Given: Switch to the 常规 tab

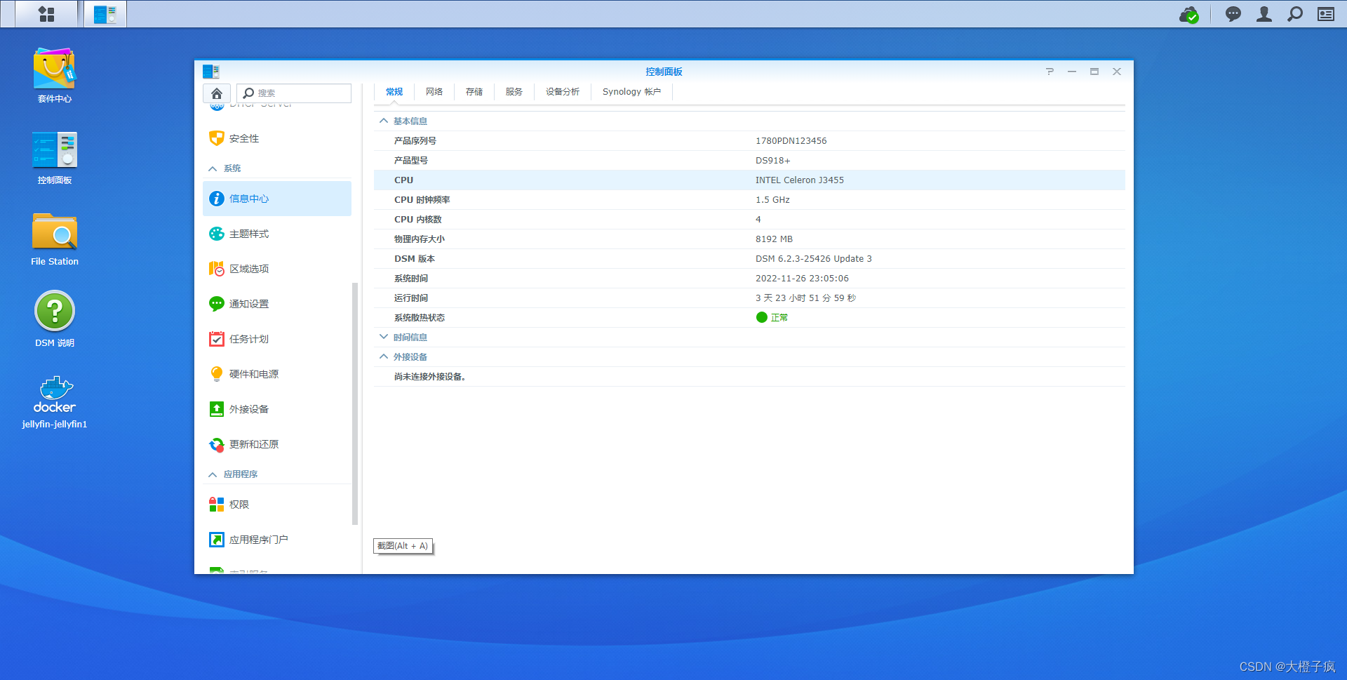Looking at the screenshot, I should click(394, 92).
